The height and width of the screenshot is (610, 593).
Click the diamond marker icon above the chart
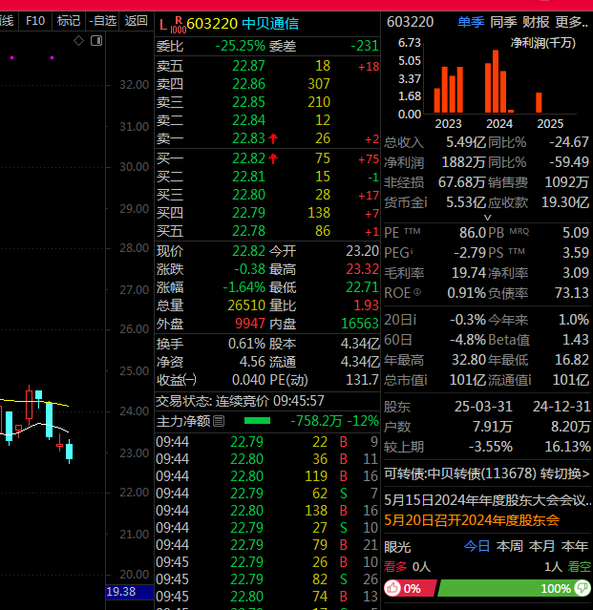pyautogui.click(x=78, y=40)
